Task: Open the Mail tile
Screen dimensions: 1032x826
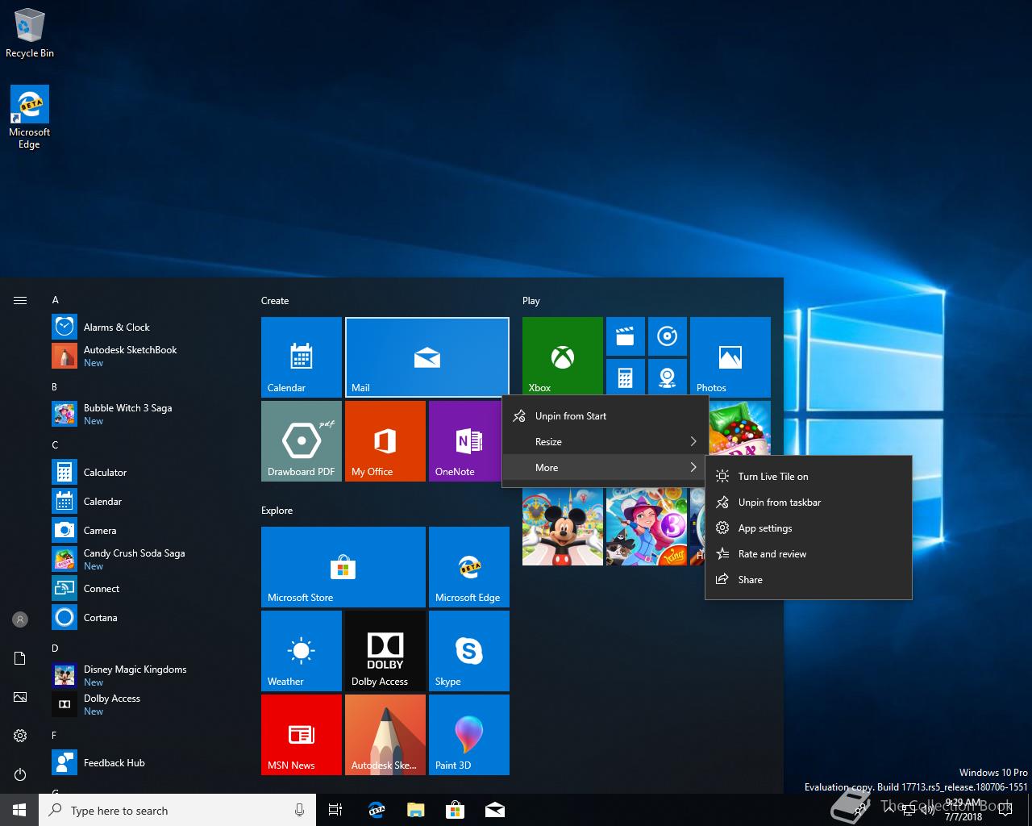Action: click(427, 357)
